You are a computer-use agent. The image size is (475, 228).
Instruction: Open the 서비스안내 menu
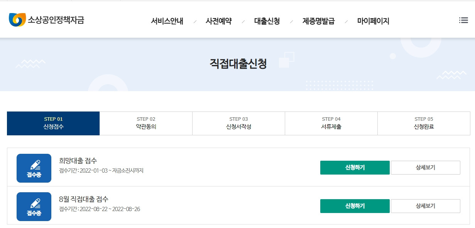coord(167,21)
